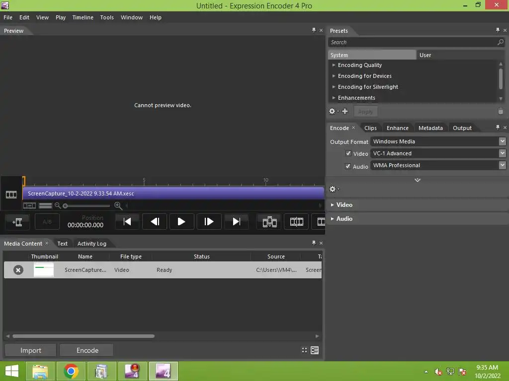Pin the Presets panel
This screenshot has width=509, height=381.
click(x=498, y=30)
